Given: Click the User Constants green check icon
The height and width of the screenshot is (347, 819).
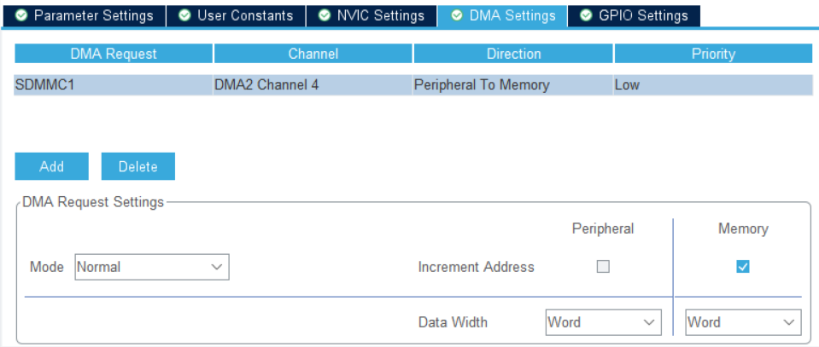Looking at the screenshot, I should tap(184, 15).
